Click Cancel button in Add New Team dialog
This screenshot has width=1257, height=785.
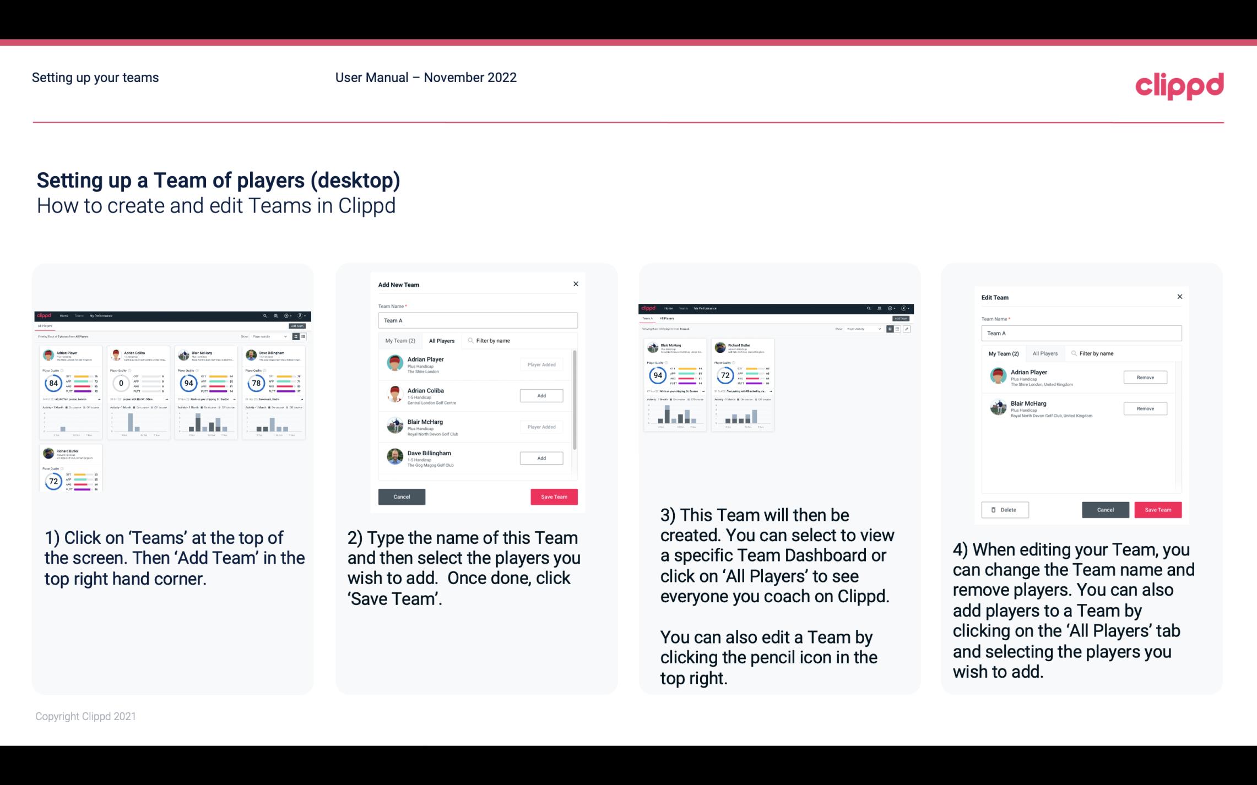point(403,497)
